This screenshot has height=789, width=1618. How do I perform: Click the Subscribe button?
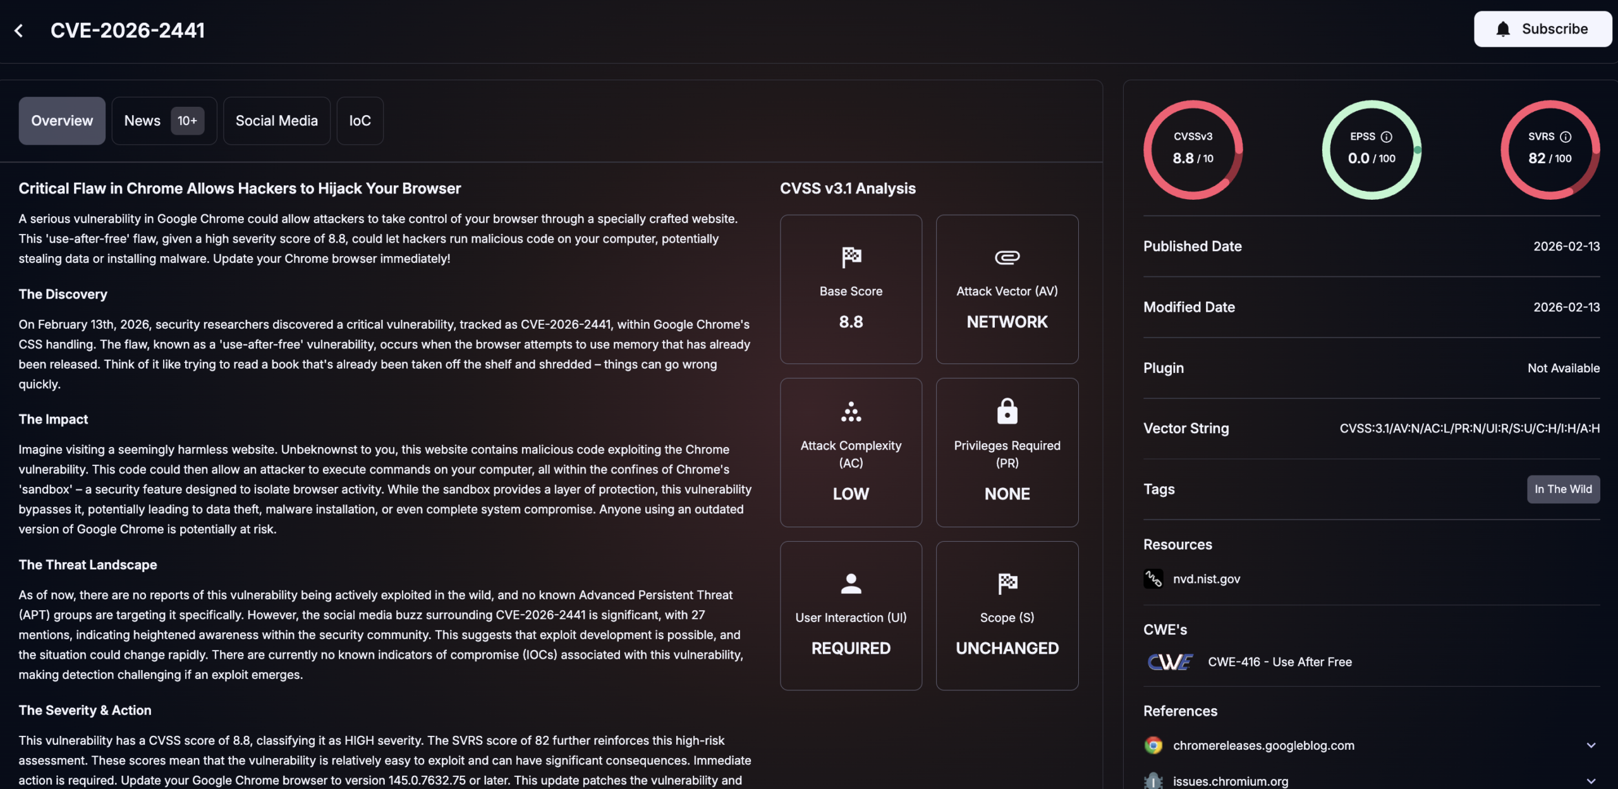(1542, 28)
